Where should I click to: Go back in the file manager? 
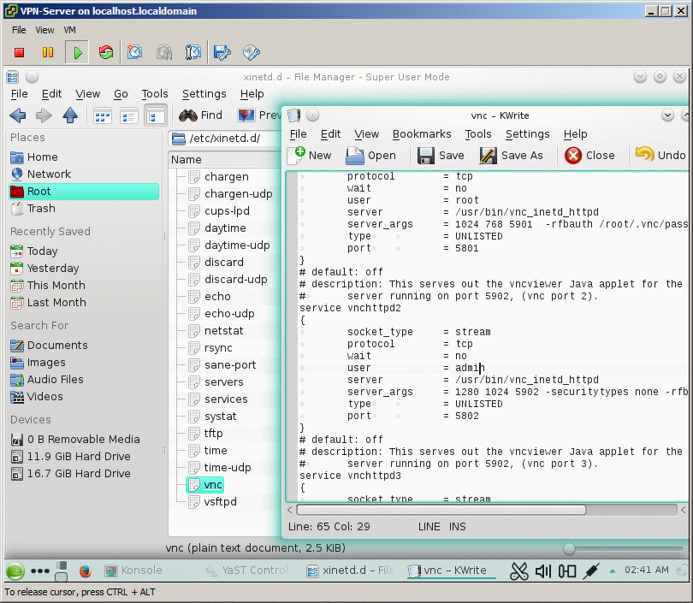pos(17,115)
